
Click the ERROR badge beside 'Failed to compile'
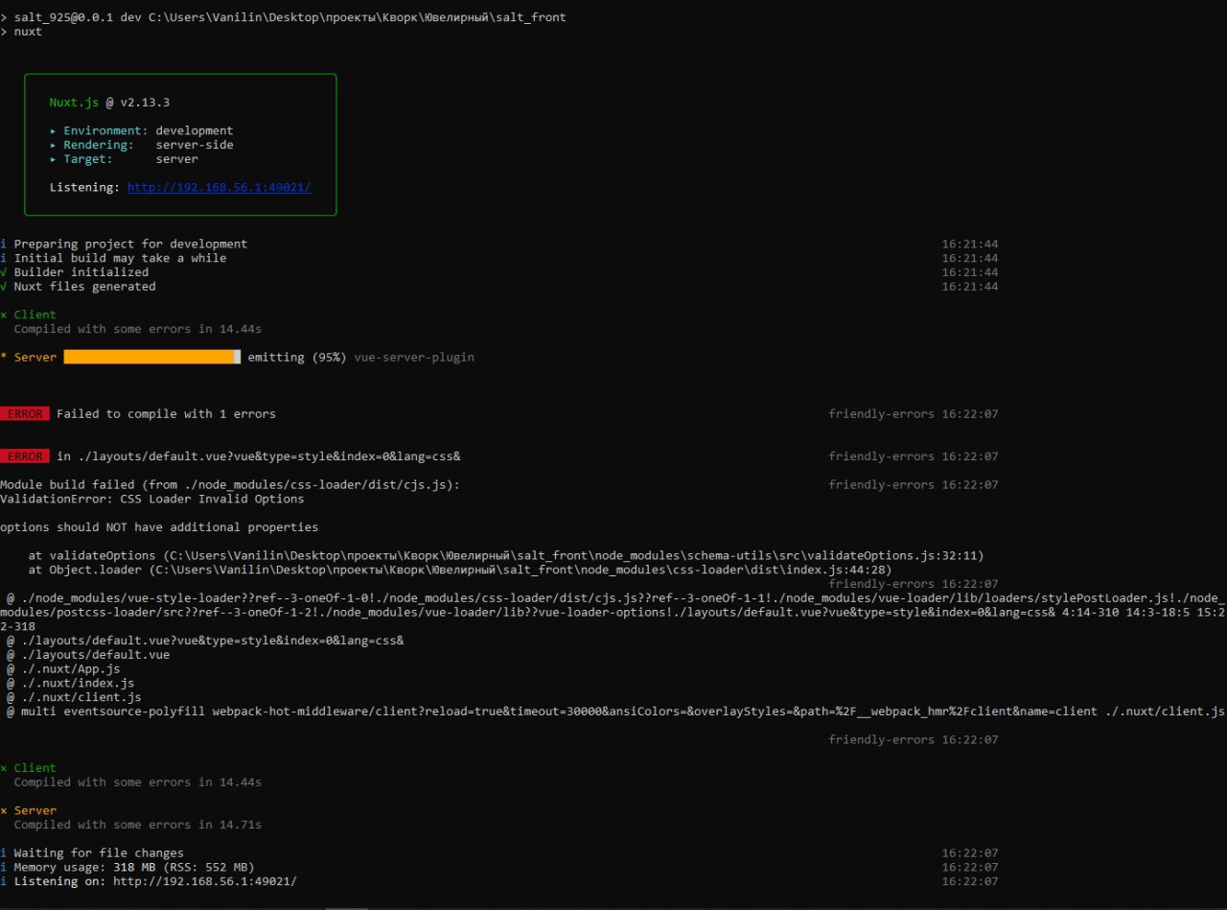pos(24,414)
